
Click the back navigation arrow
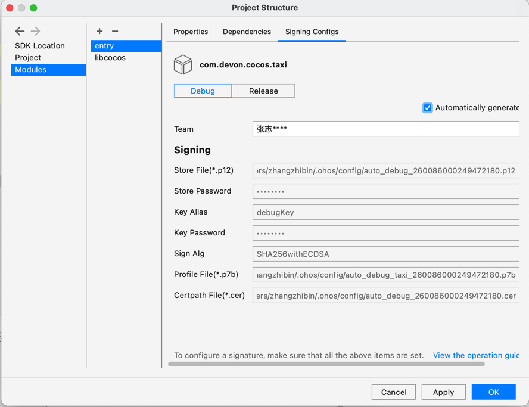(20, 31)
